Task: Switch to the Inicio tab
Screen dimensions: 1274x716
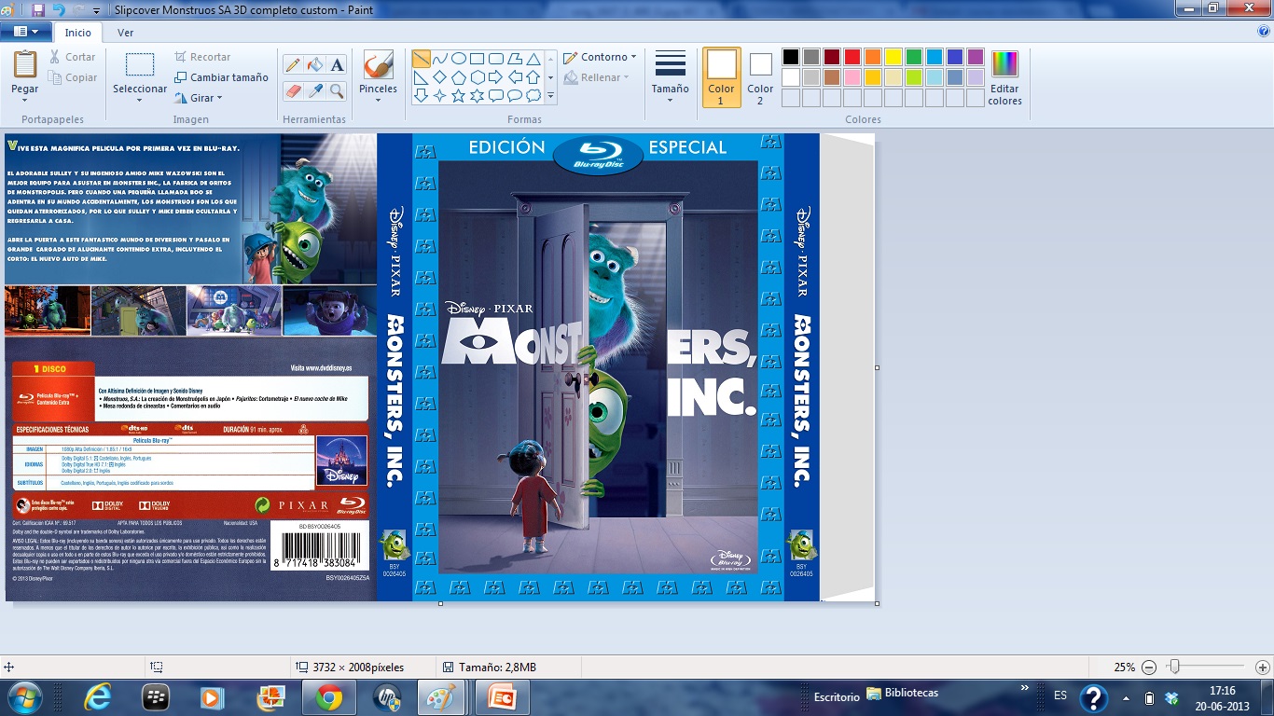Action: [x=78, y=33]
